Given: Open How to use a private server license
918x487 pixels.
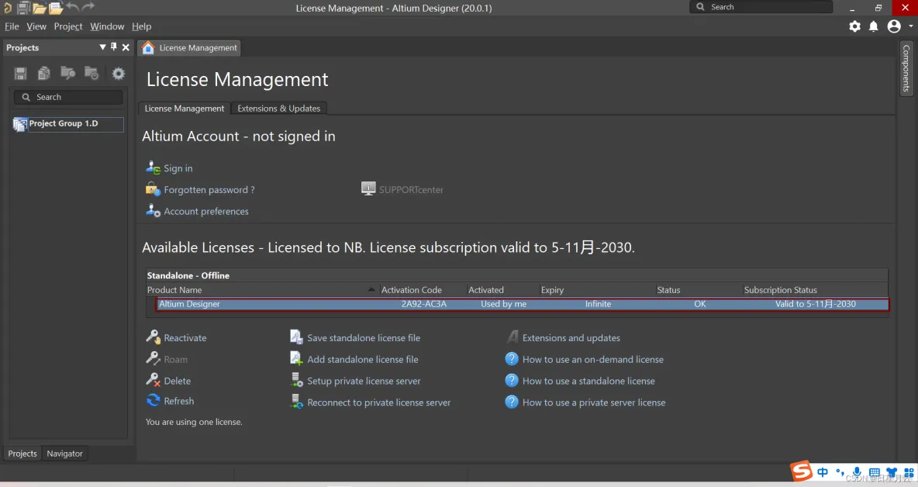Looking at the screenshot, I should click(594, 402).
